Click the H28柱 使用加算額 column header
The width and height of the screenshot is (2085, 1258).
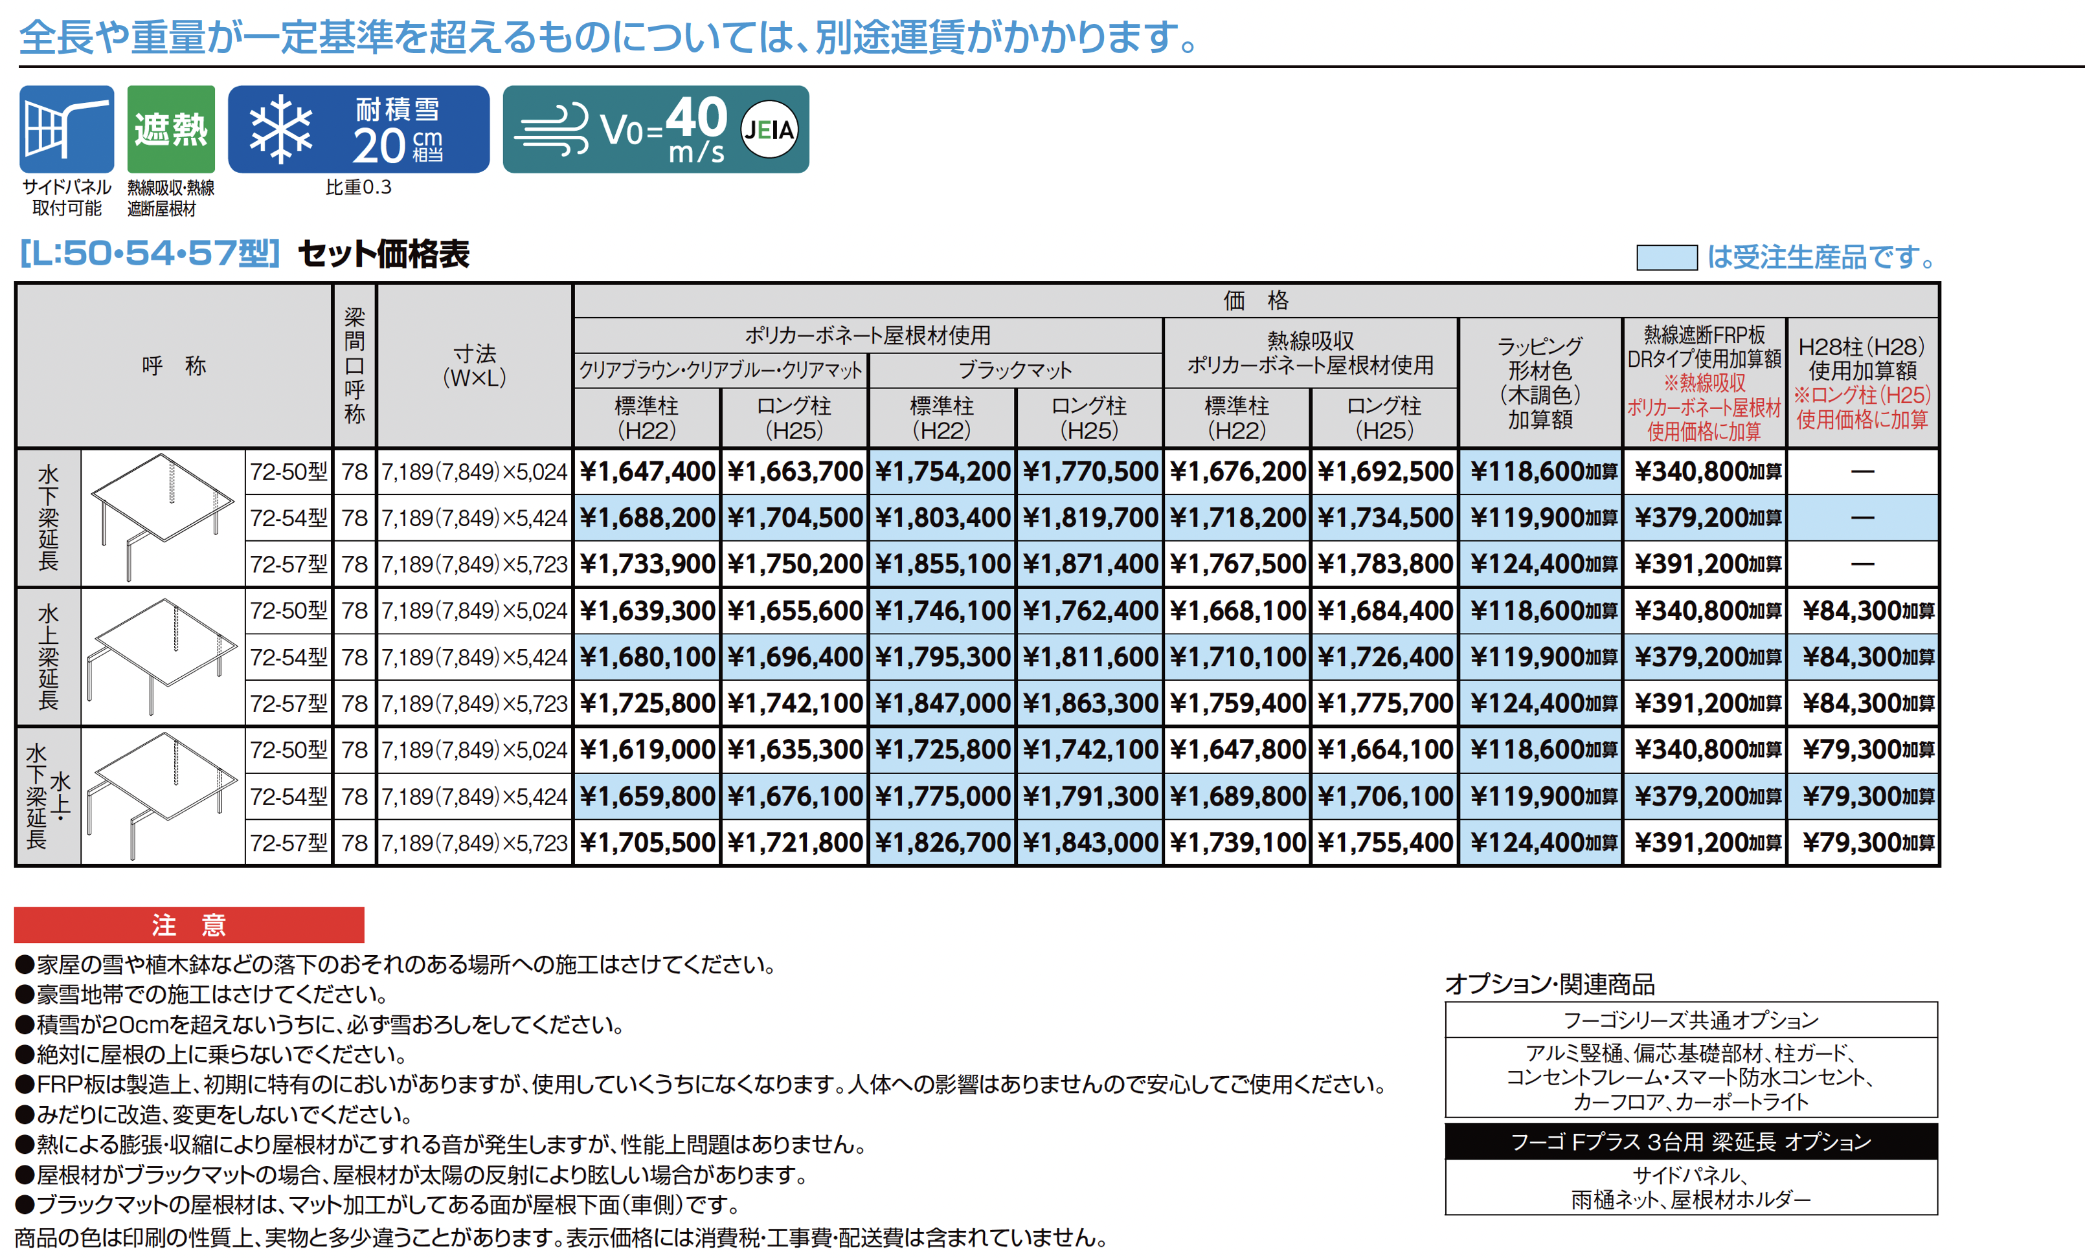click(1862, 382)
